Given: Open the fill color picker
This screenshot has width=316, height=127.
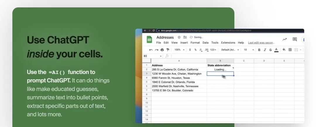Looking at the screenshot, I should tap(284, 50).
